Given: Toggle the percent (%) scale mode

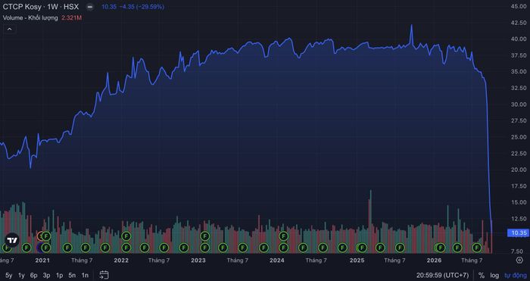Looking at the screenshot, I should pyautogui.click(x=482, y=275).
